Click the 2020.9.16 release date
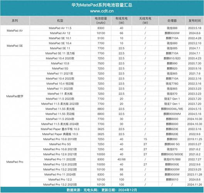This screenshot has height=193, width=204. (195, 68)
